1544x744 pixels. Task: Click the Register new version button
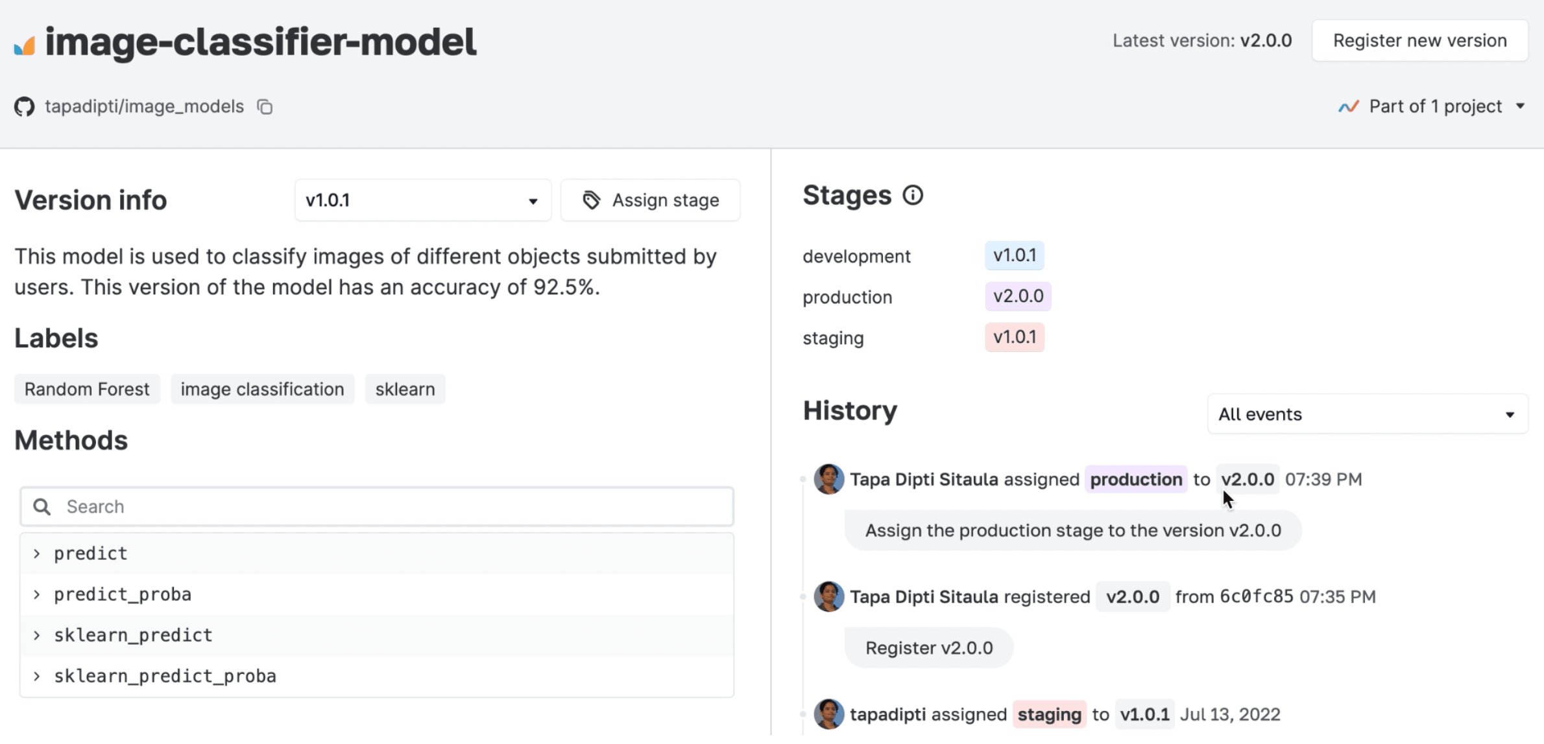point(1419,41)
